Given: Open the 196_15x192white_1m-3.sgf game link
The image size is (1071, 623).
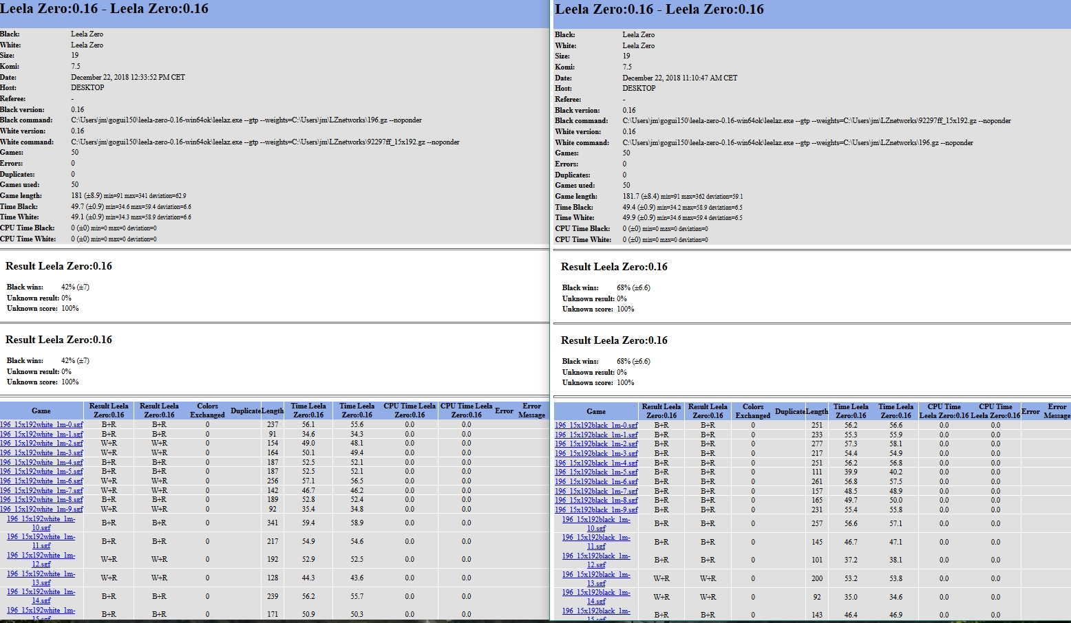Looking at the screenshot, I should [x=41, y=453].
